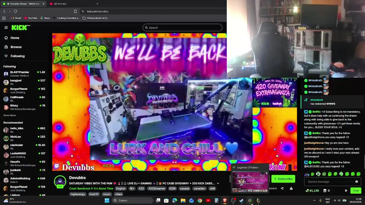Open Steam from the taskbar
Screen dimensions: 365x205
coord(242,200)
